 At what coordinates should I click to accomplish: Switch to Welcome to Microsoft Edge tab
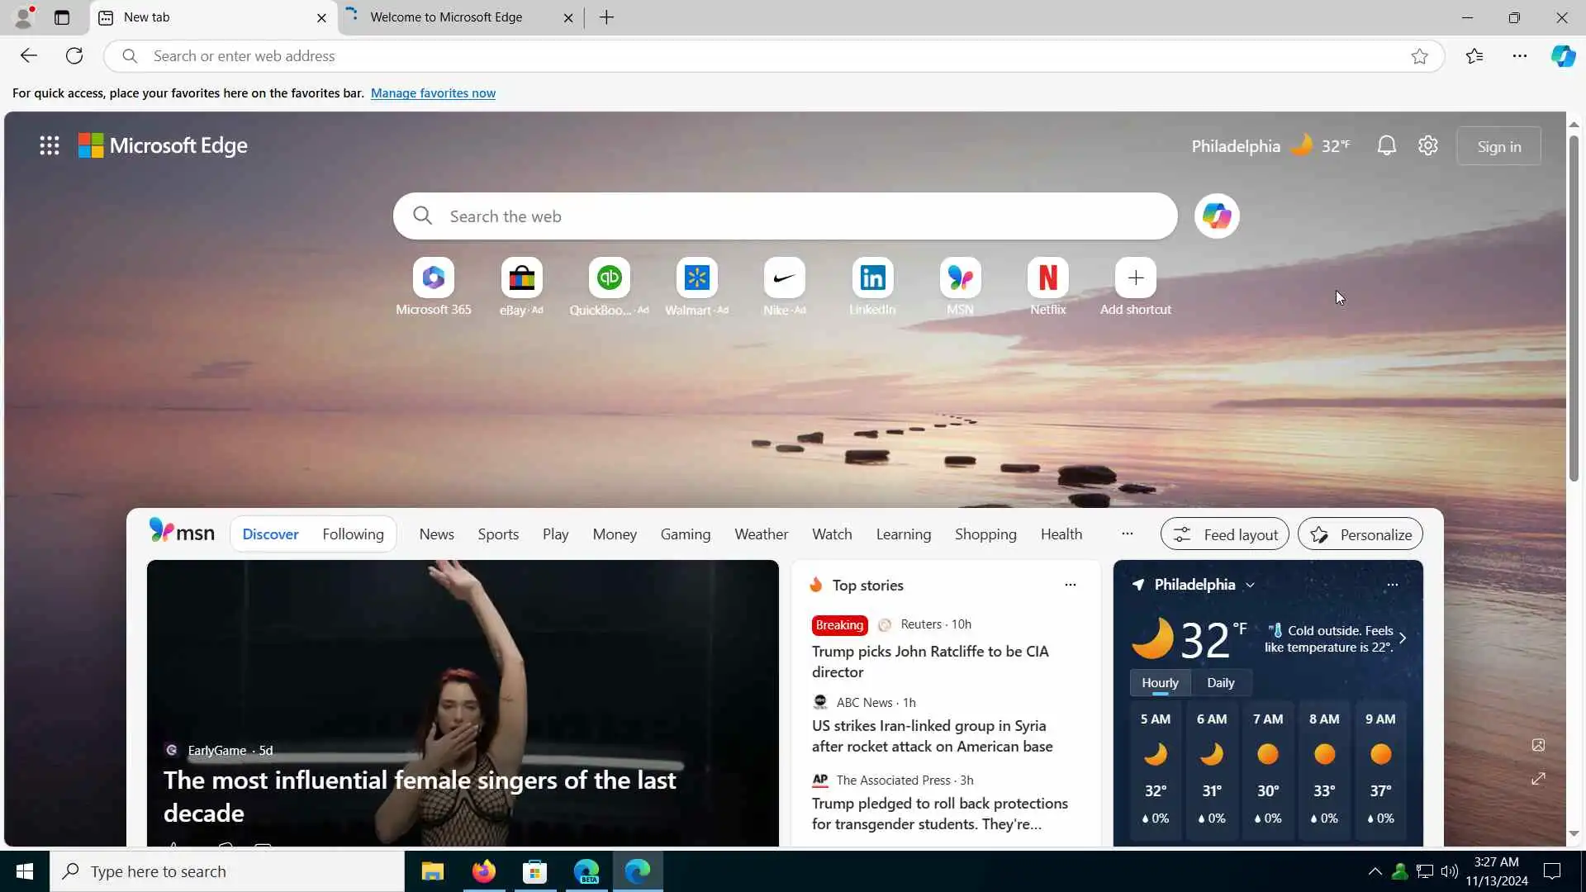coord(446,17)
